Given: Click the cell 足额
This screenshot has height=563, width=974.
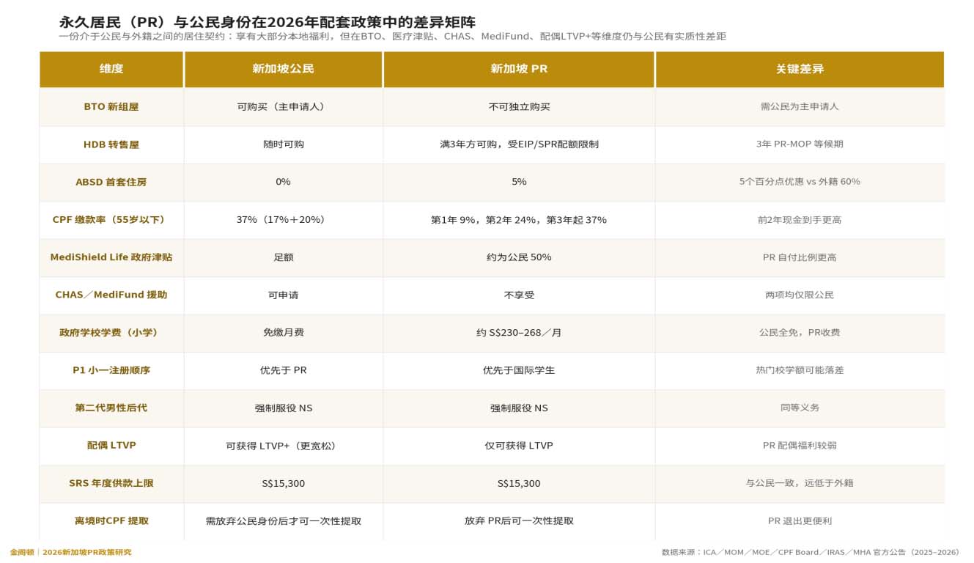Looking at the screenshot, I should tap(283, 257).
